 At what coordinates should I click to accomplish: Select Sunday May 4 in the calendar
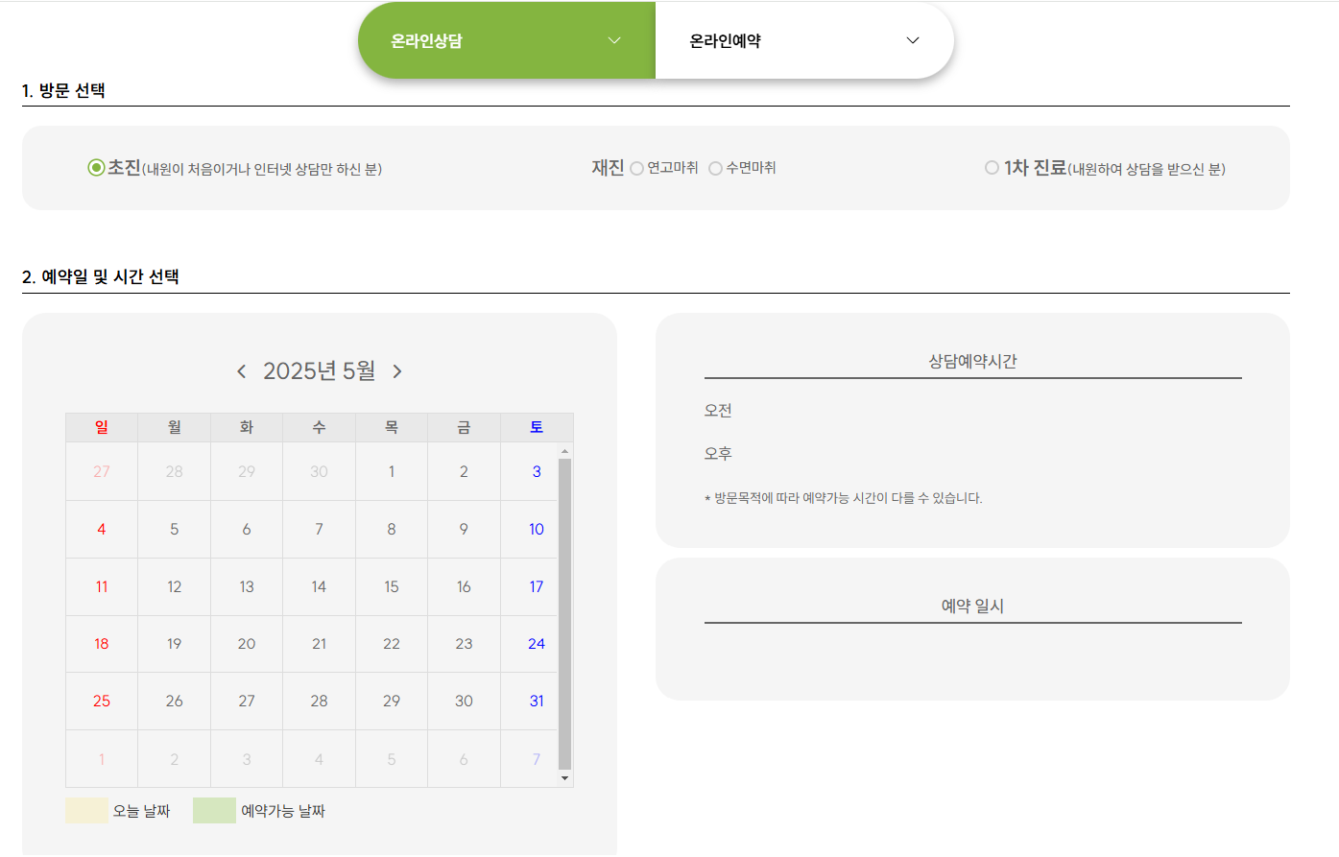pyautogui.click(x=102, y=529)
